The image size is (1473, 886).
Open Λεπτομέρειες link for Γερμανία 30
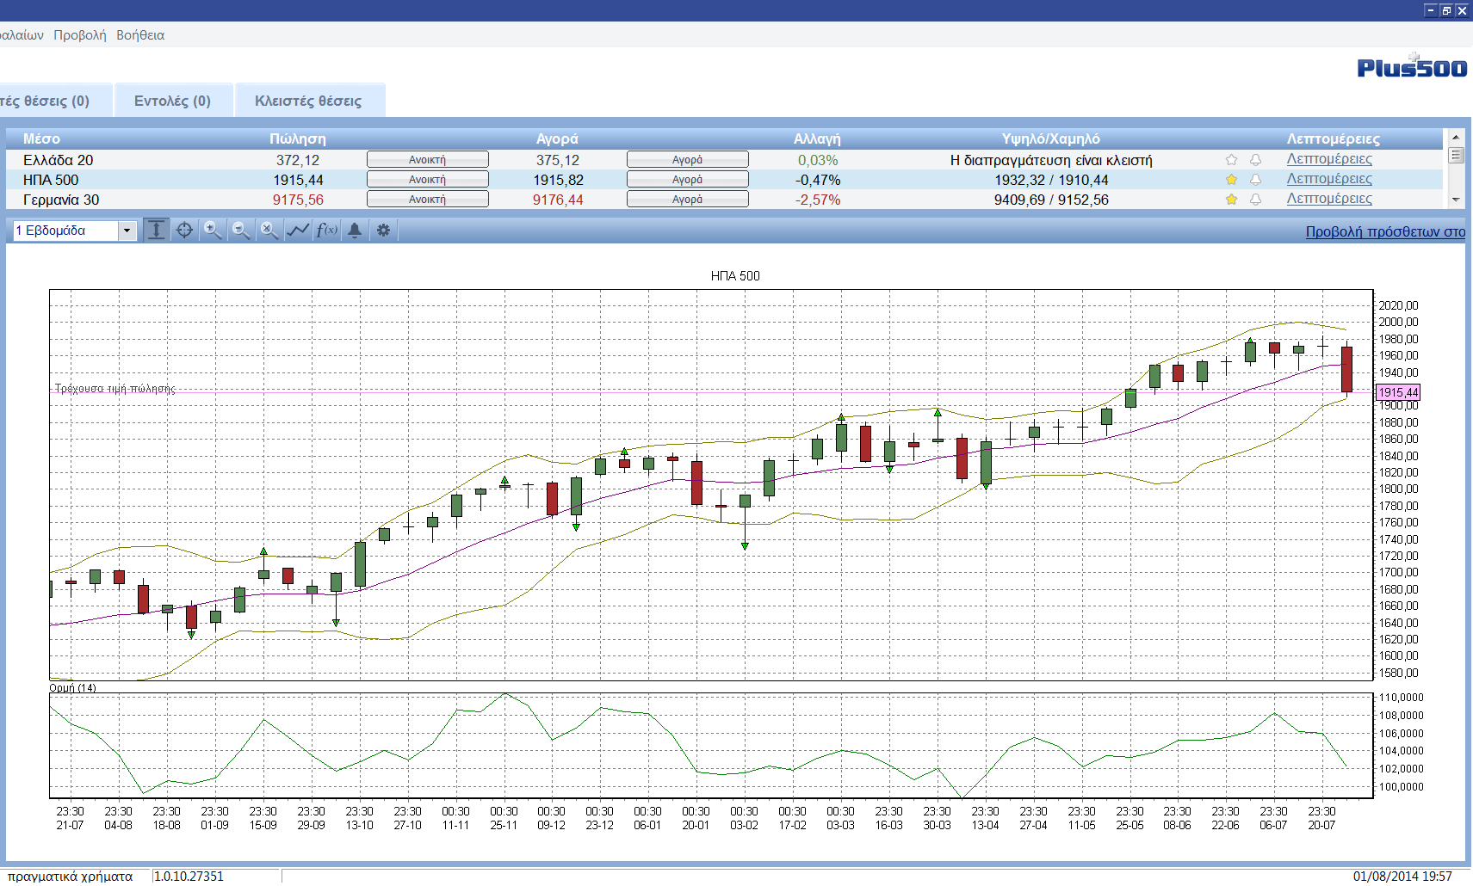coord(1329,199)
